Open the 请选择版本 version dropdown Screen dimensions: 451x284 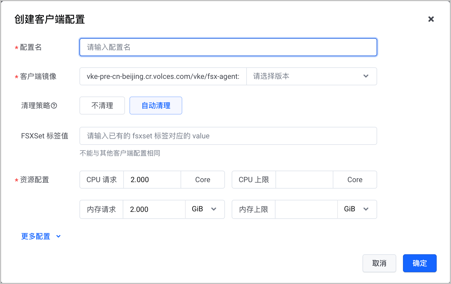[312, 76]
